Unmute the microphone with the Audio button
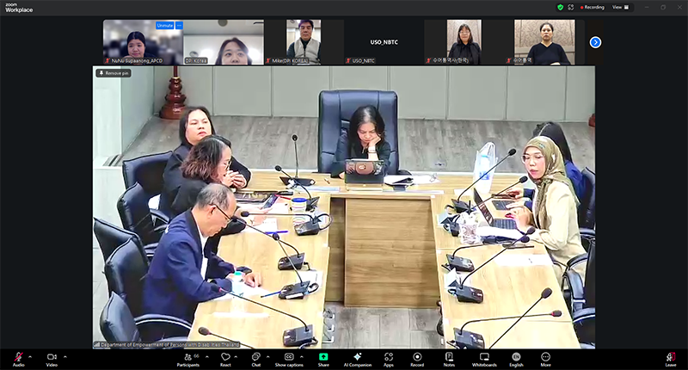 18,357
